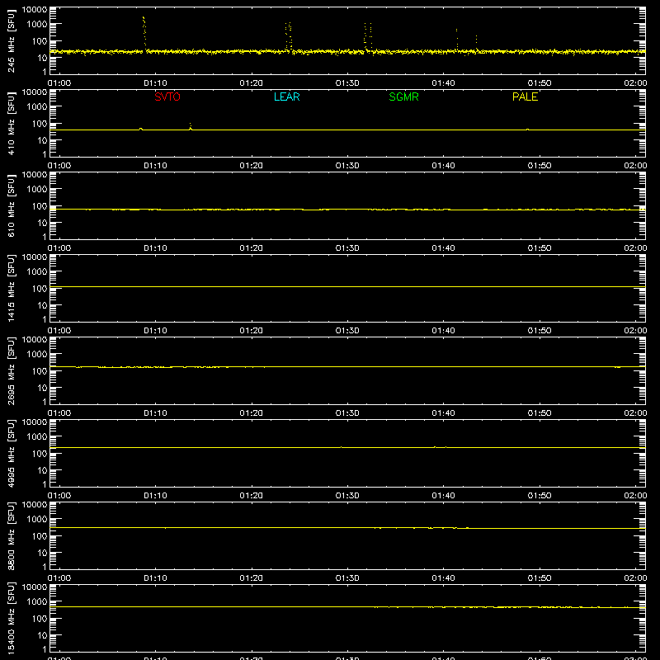Click the 1000 tick label on 410 MHz axis
Screen dimensions: 660x660
click(x=37, y=106)
